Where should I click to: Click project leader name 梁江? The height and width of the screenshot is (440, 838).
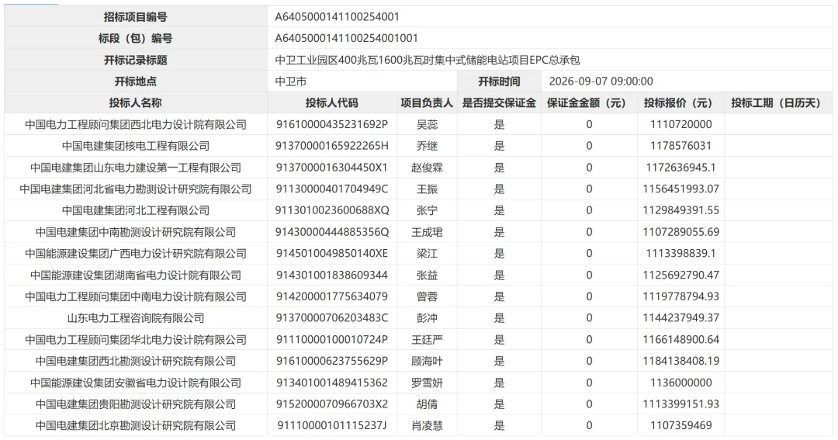(427, 254)
